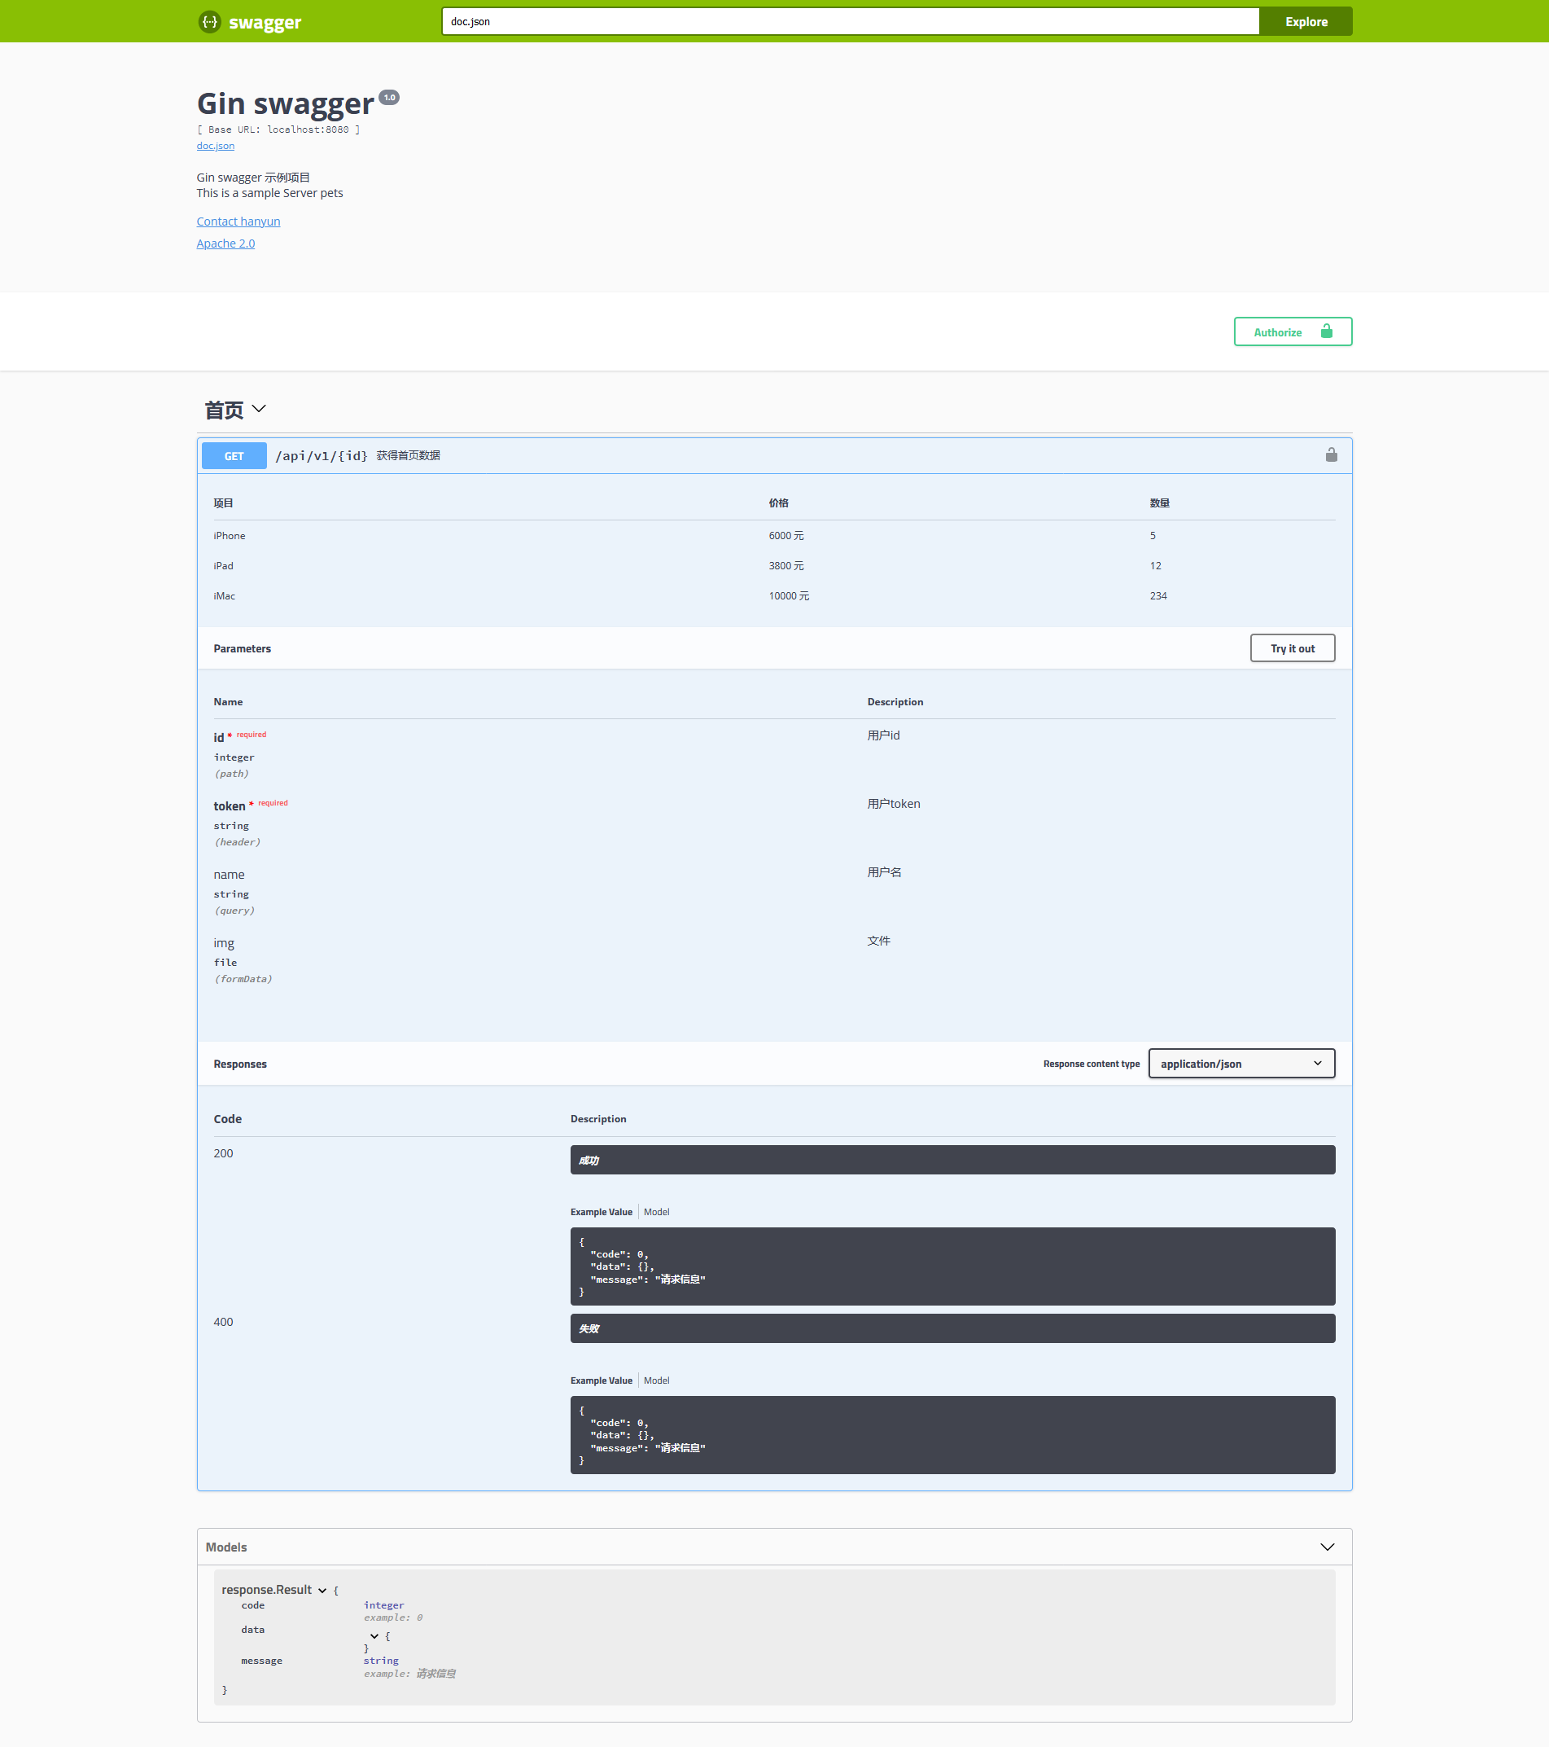Click the quantity value 12
Viewport: 1549px width, 1747px height.
point(1155,566)
